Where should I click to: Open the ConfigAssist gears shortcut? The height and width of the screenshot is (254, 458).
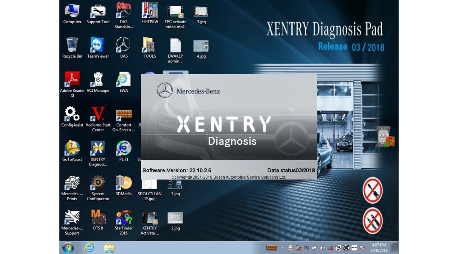[72, 117]
